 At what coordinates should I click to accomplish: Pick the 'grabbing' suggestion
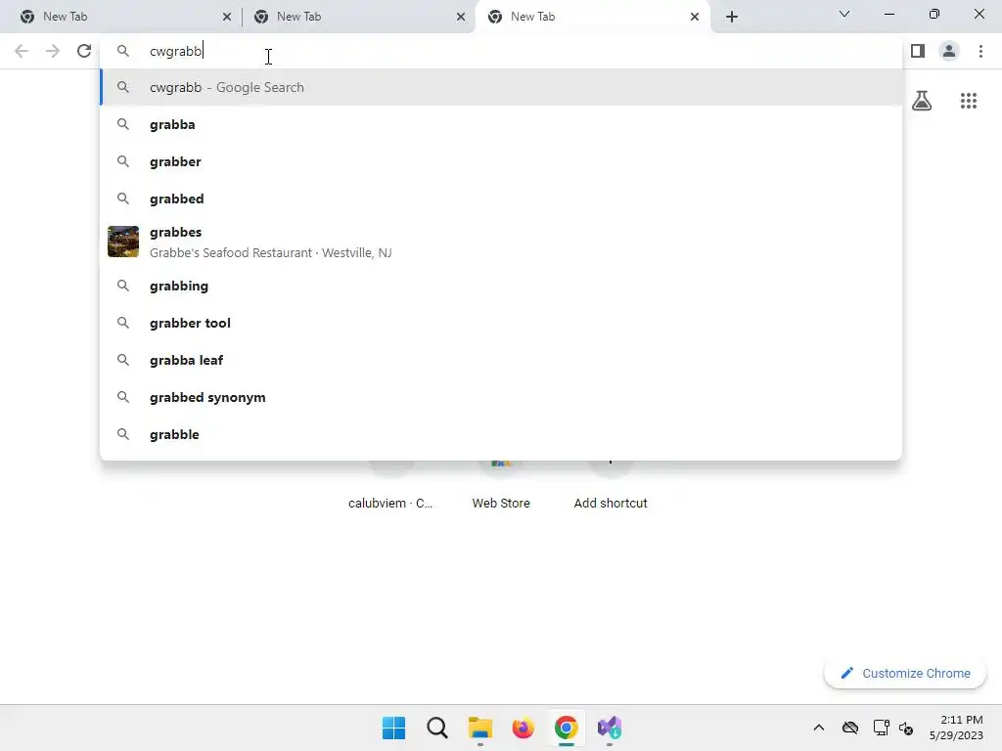tap(501, 286)
